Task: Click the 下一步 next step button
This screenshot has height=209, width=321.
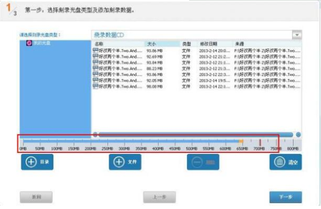Action: point(286,197)
